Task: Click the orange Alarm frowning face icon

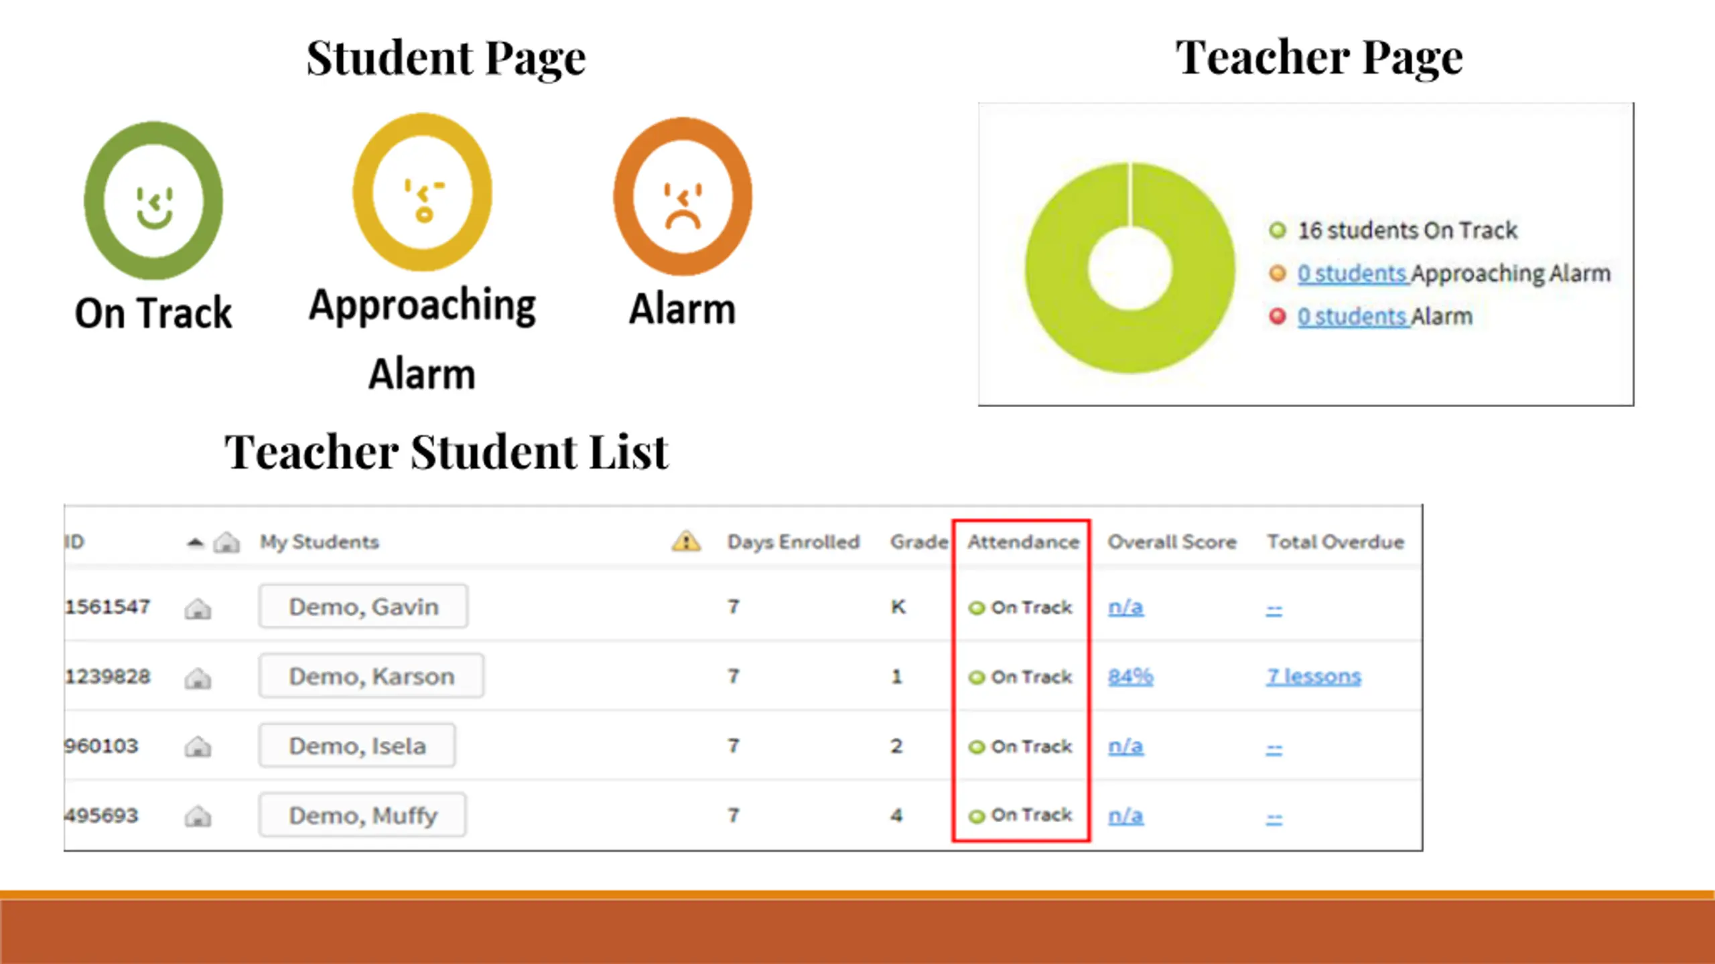Action: coord(683,196)
